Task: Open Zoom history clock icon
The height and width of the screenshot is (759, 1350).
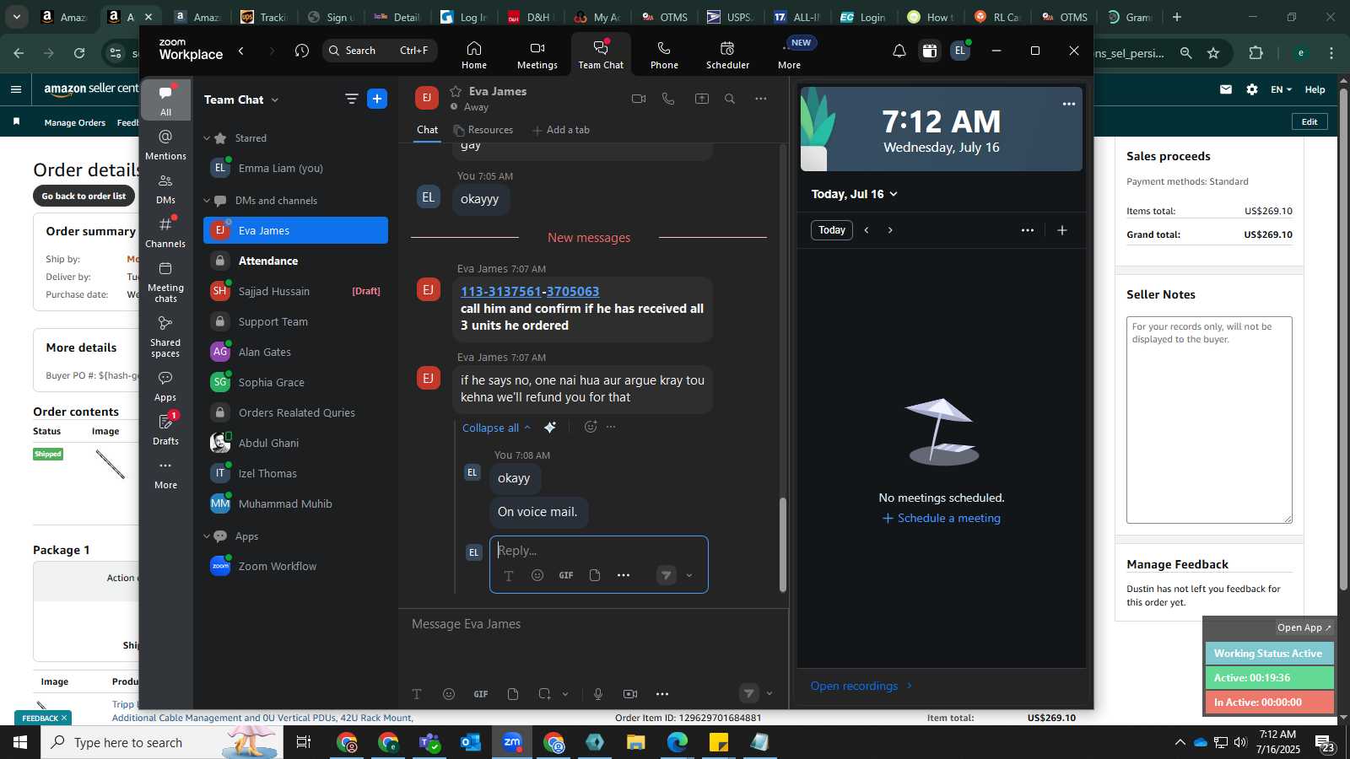Action: point(302,51)
